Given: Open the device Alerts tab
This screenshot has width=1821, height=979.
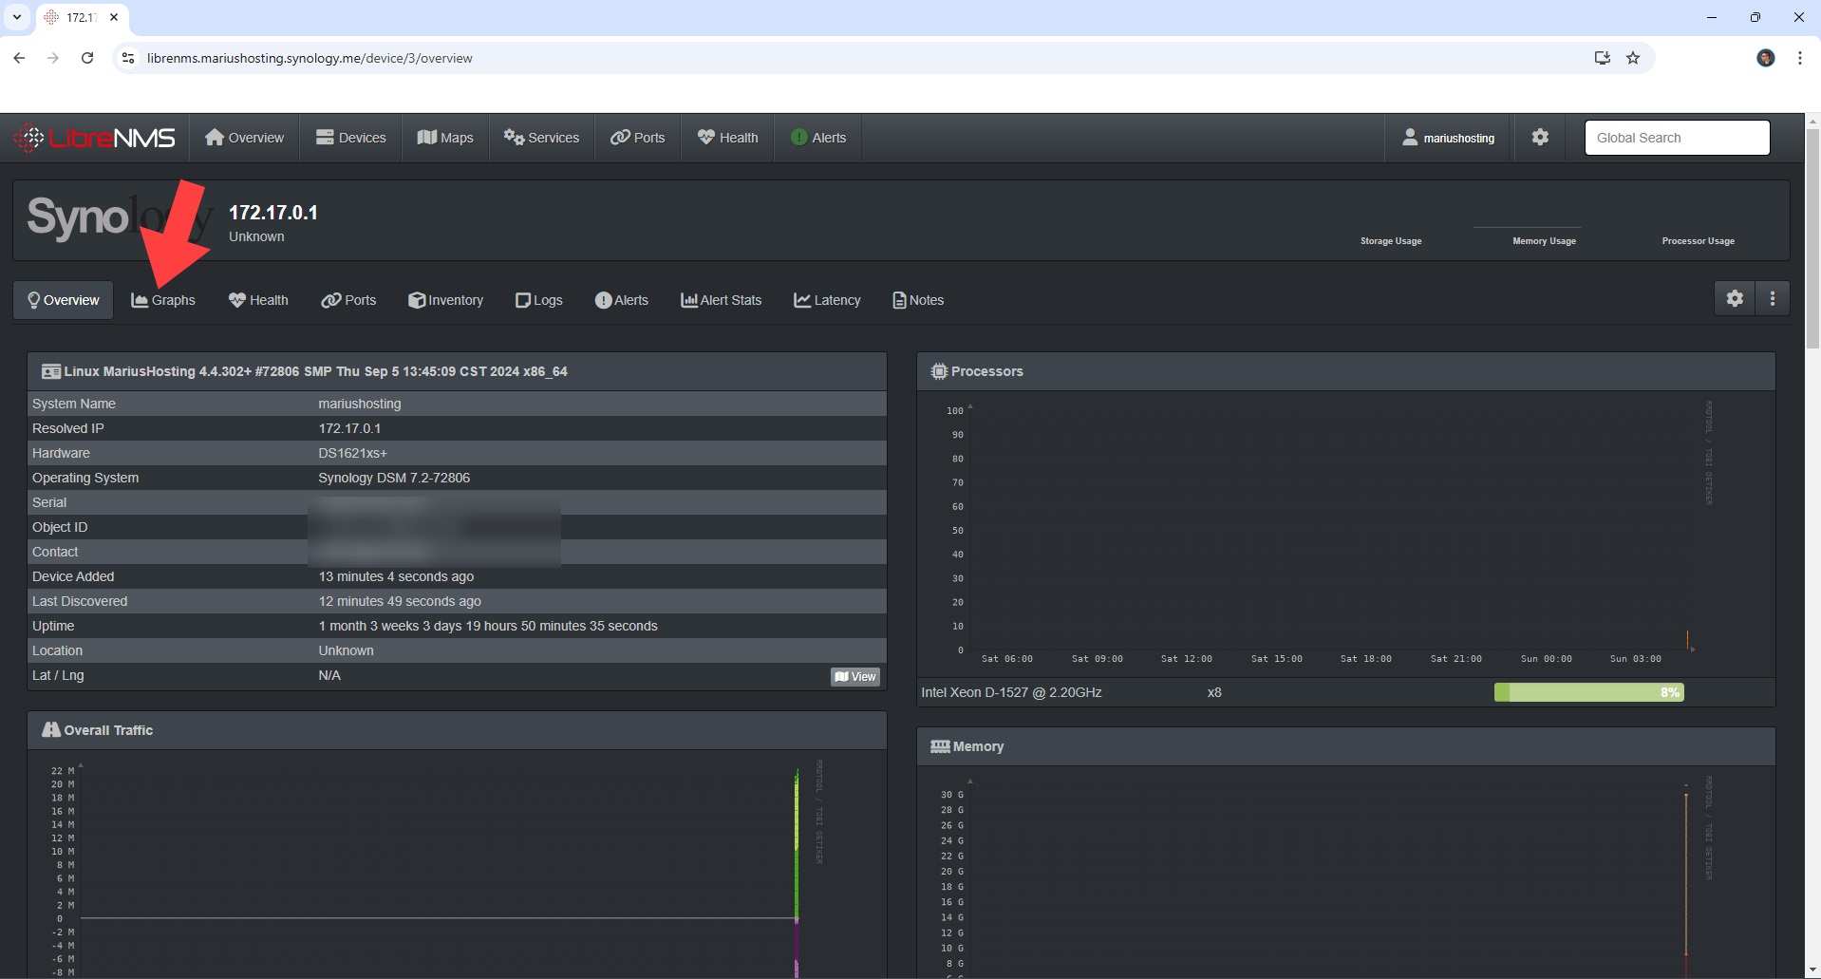Looking at the screenshot, I should click(x=622, y=300).
